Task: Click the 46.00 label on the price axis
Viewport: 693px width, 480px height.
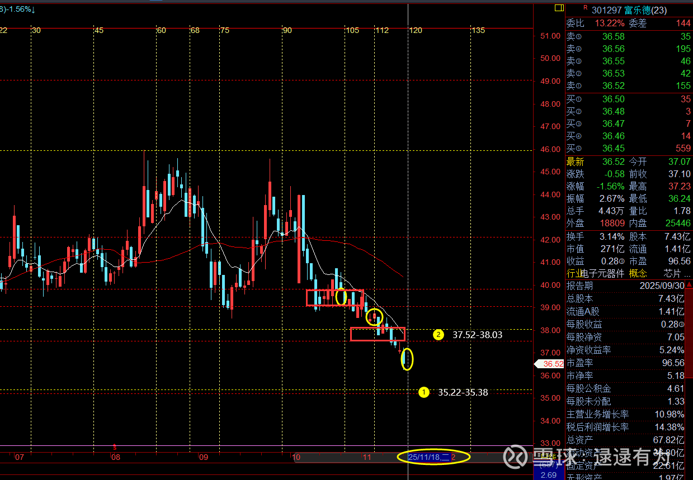Action: click(550, 149)
